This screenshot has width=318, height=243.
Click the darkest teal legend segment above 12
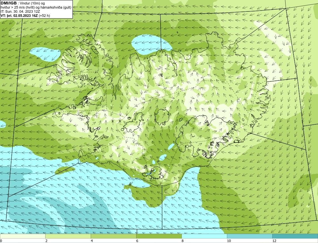295,236
